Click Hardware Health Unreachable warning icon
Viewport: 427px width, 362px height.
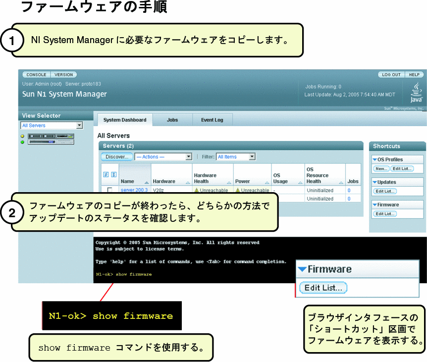coord(197,190)
